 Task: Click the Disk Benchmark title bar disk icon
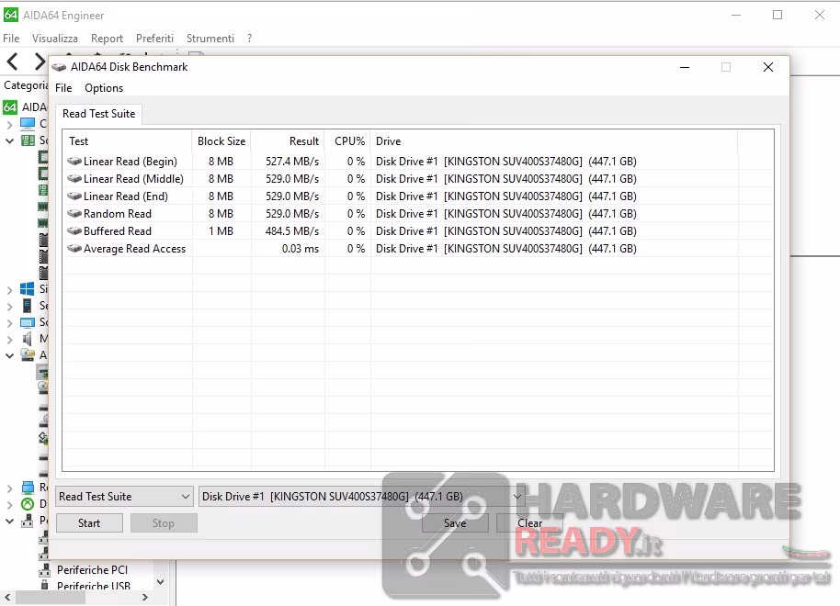pyautogui.click(x=59, y=67)
